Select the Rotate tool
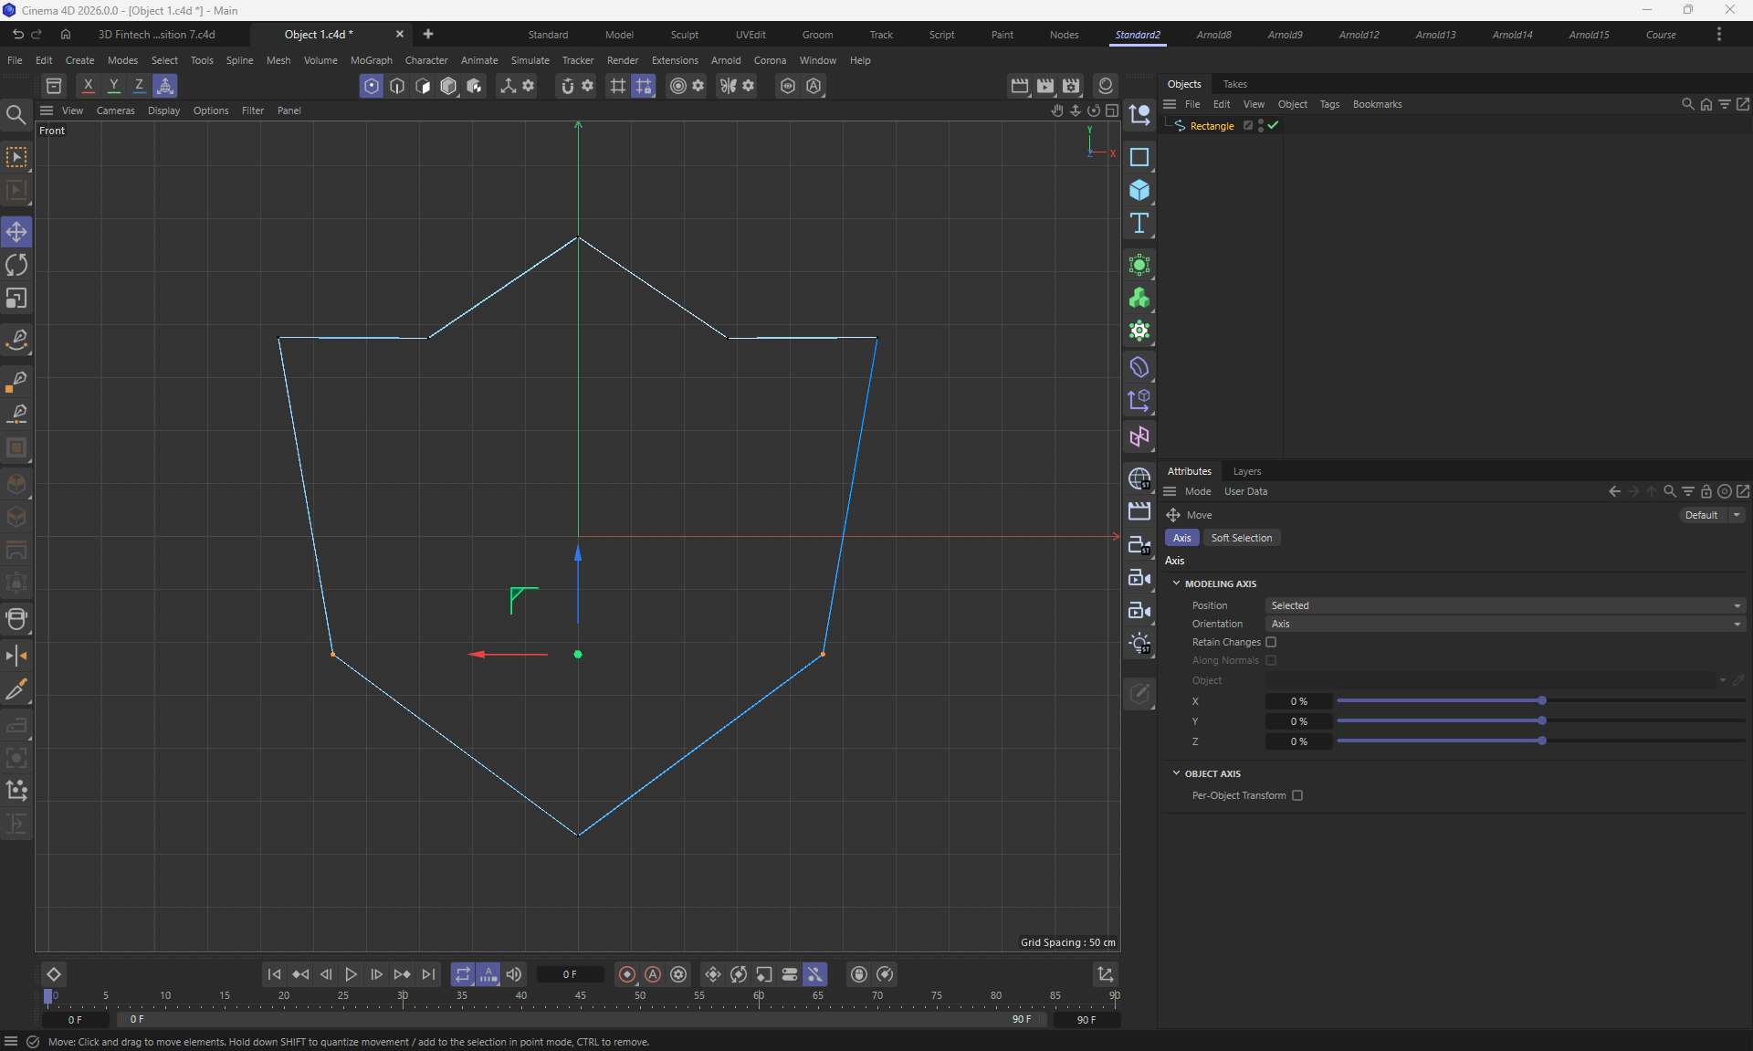 [16, 265]
